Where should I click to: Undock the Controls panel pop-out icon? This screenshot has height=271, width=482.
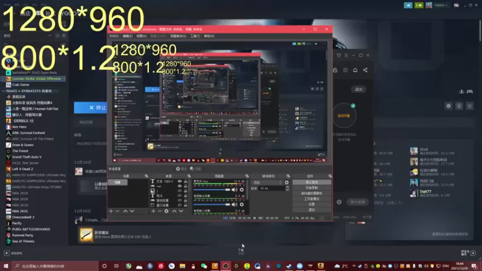330,176
